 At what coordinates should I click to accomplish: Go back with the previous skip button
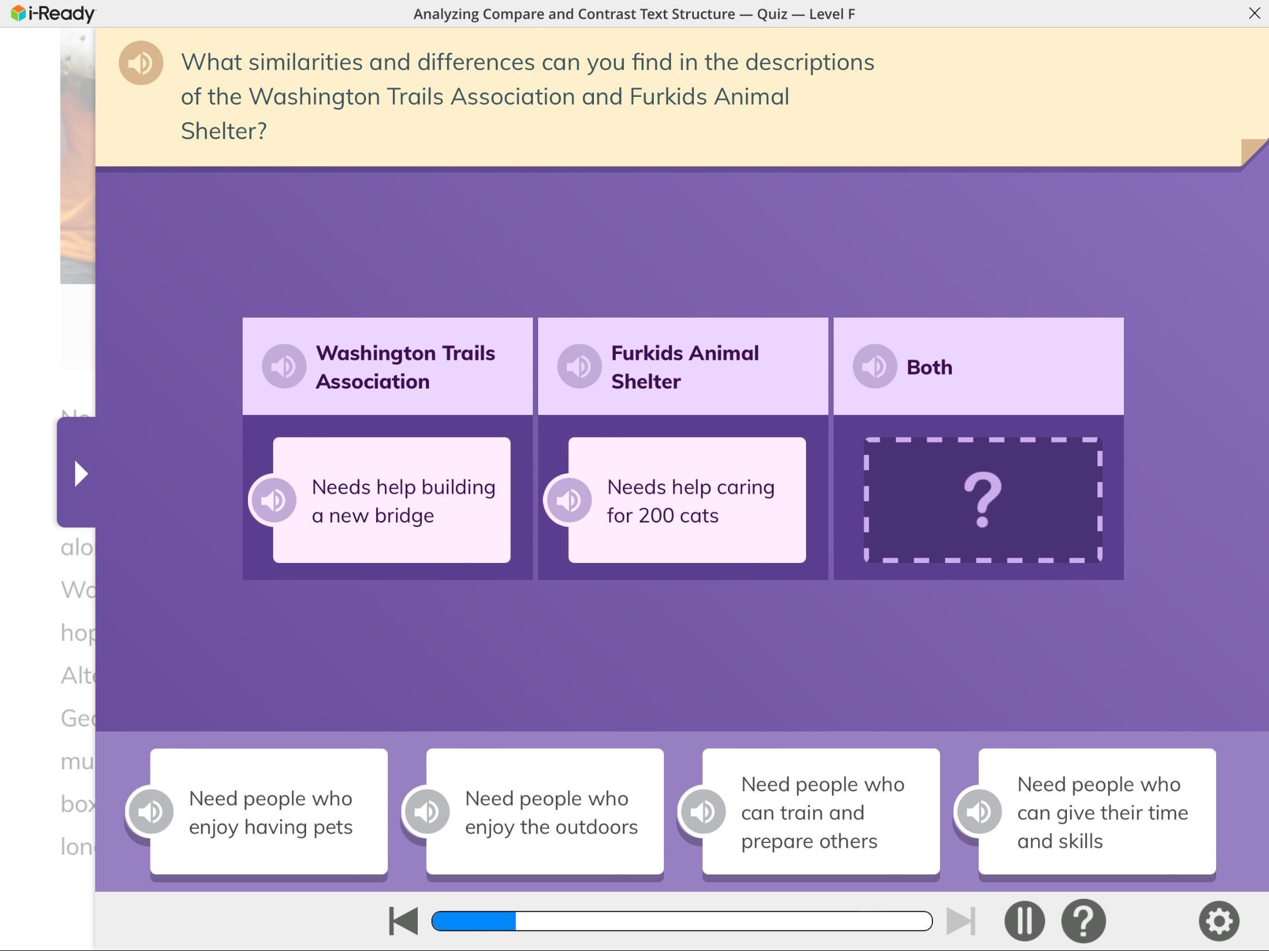[403, 920]
